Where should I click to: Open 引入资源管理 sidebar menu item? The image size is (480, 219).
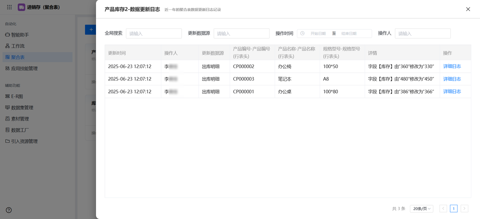click(24, 141)
